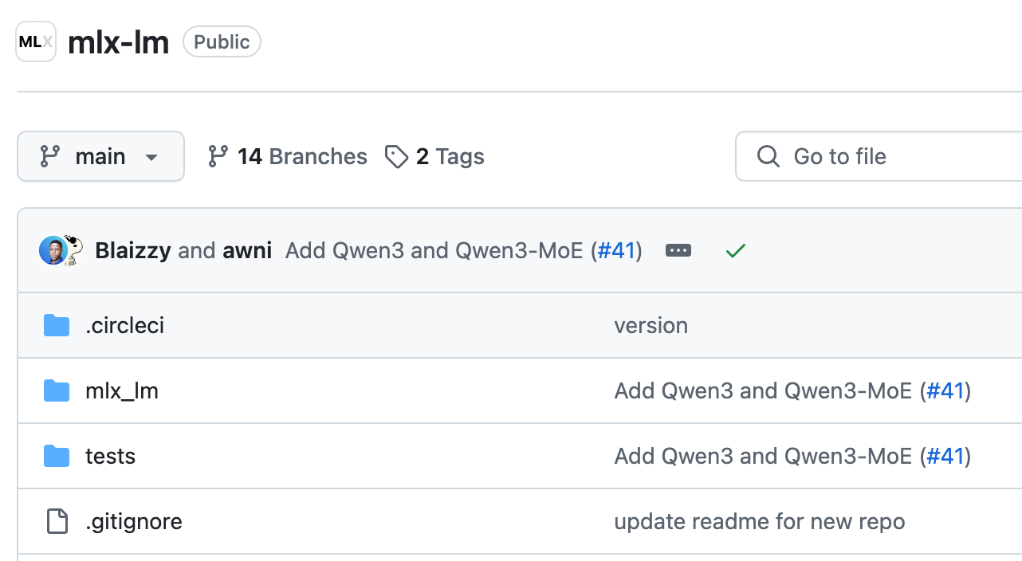Open the 2 Tags link
Viewport: 1022px width, 561px height.
(450, 156)
